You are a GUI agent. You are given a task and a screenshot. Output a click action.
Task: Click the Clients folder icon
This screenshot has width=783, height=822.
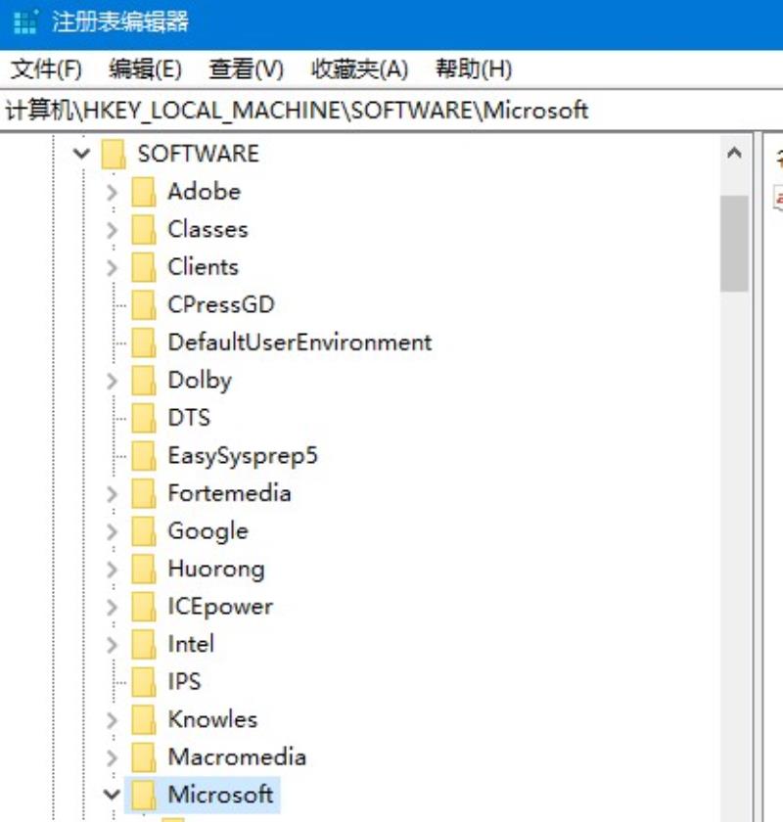tap(143, 268)
